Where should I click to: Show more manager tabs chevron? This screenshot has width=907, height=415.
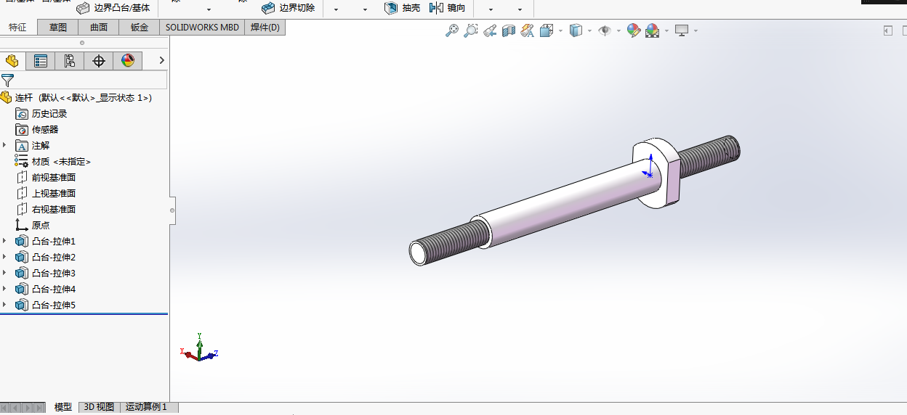(161, 61)
